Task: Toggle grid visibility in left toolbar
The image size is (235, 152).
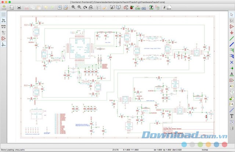Action: [3, 14]
